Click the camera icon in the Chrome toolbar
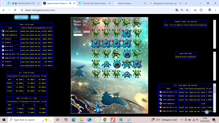This screenshot has height=123, width=219. 195,10
